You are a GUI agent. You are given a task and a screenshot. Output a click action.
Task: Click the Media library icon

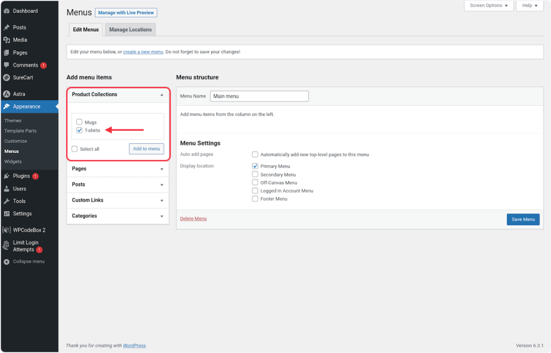(6, 40)
